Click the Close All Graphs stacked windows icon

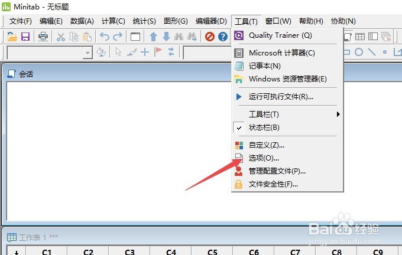[x=386, y=37]
